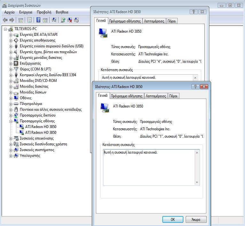Click the Μονάδες DVD/CD-ROM drive icon
The height and width of the screenshot is (226, 245).
tap(16, 81)
